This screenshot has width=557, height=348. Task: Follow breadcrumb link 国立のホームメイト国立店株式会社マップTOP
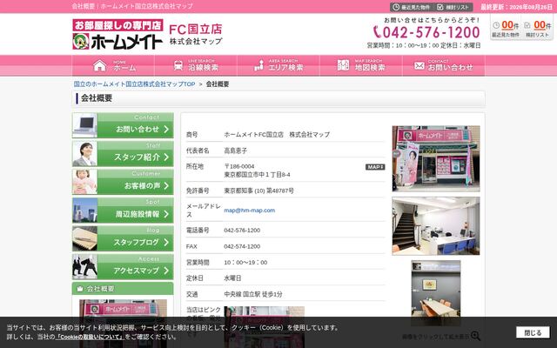134,84
